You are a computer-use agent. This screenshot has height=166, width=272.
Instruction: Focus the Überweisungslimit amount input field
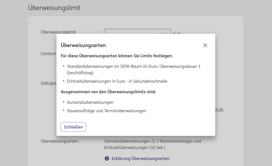[x=137, y=31]
